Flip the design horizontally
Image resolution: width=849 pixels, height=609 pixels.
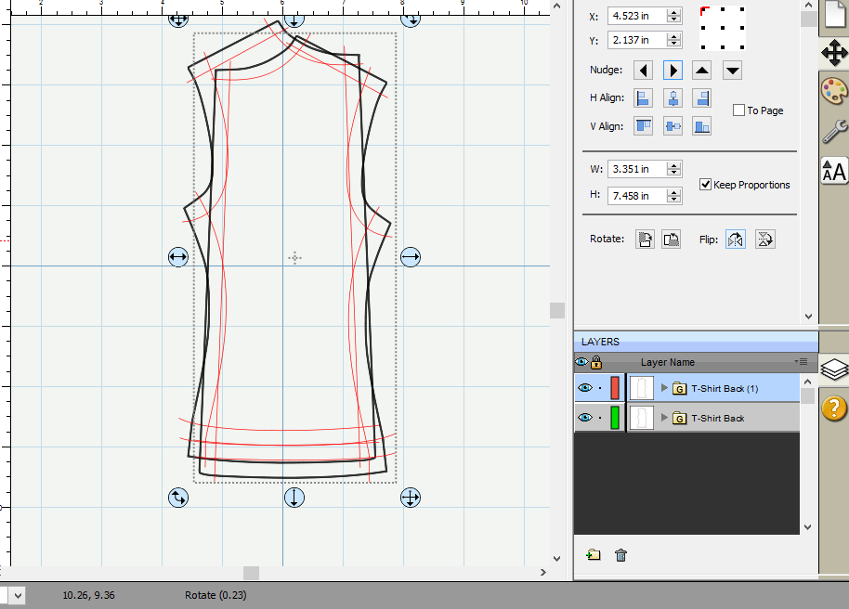[x=735, y=240]
